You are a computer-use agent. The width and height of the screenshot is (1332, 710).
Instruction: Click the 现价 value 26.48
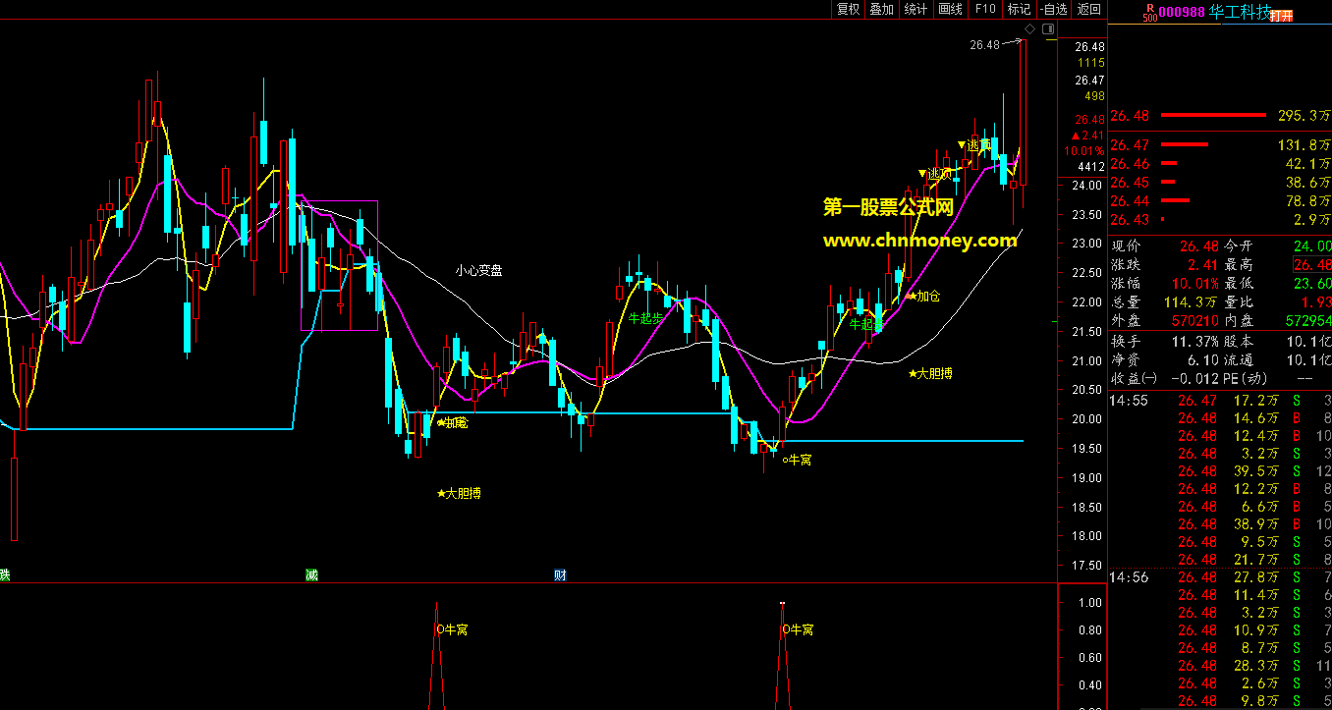1197,246
